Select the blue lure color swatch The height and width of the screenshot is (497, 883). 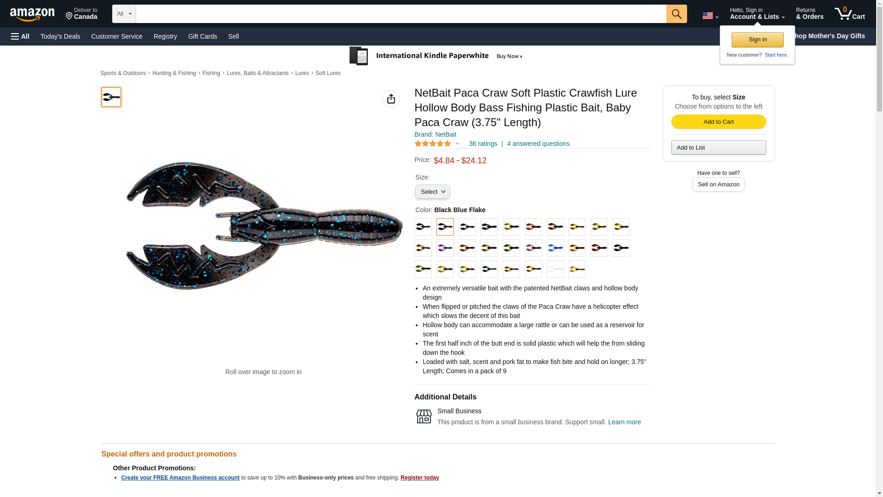(555, 248)
